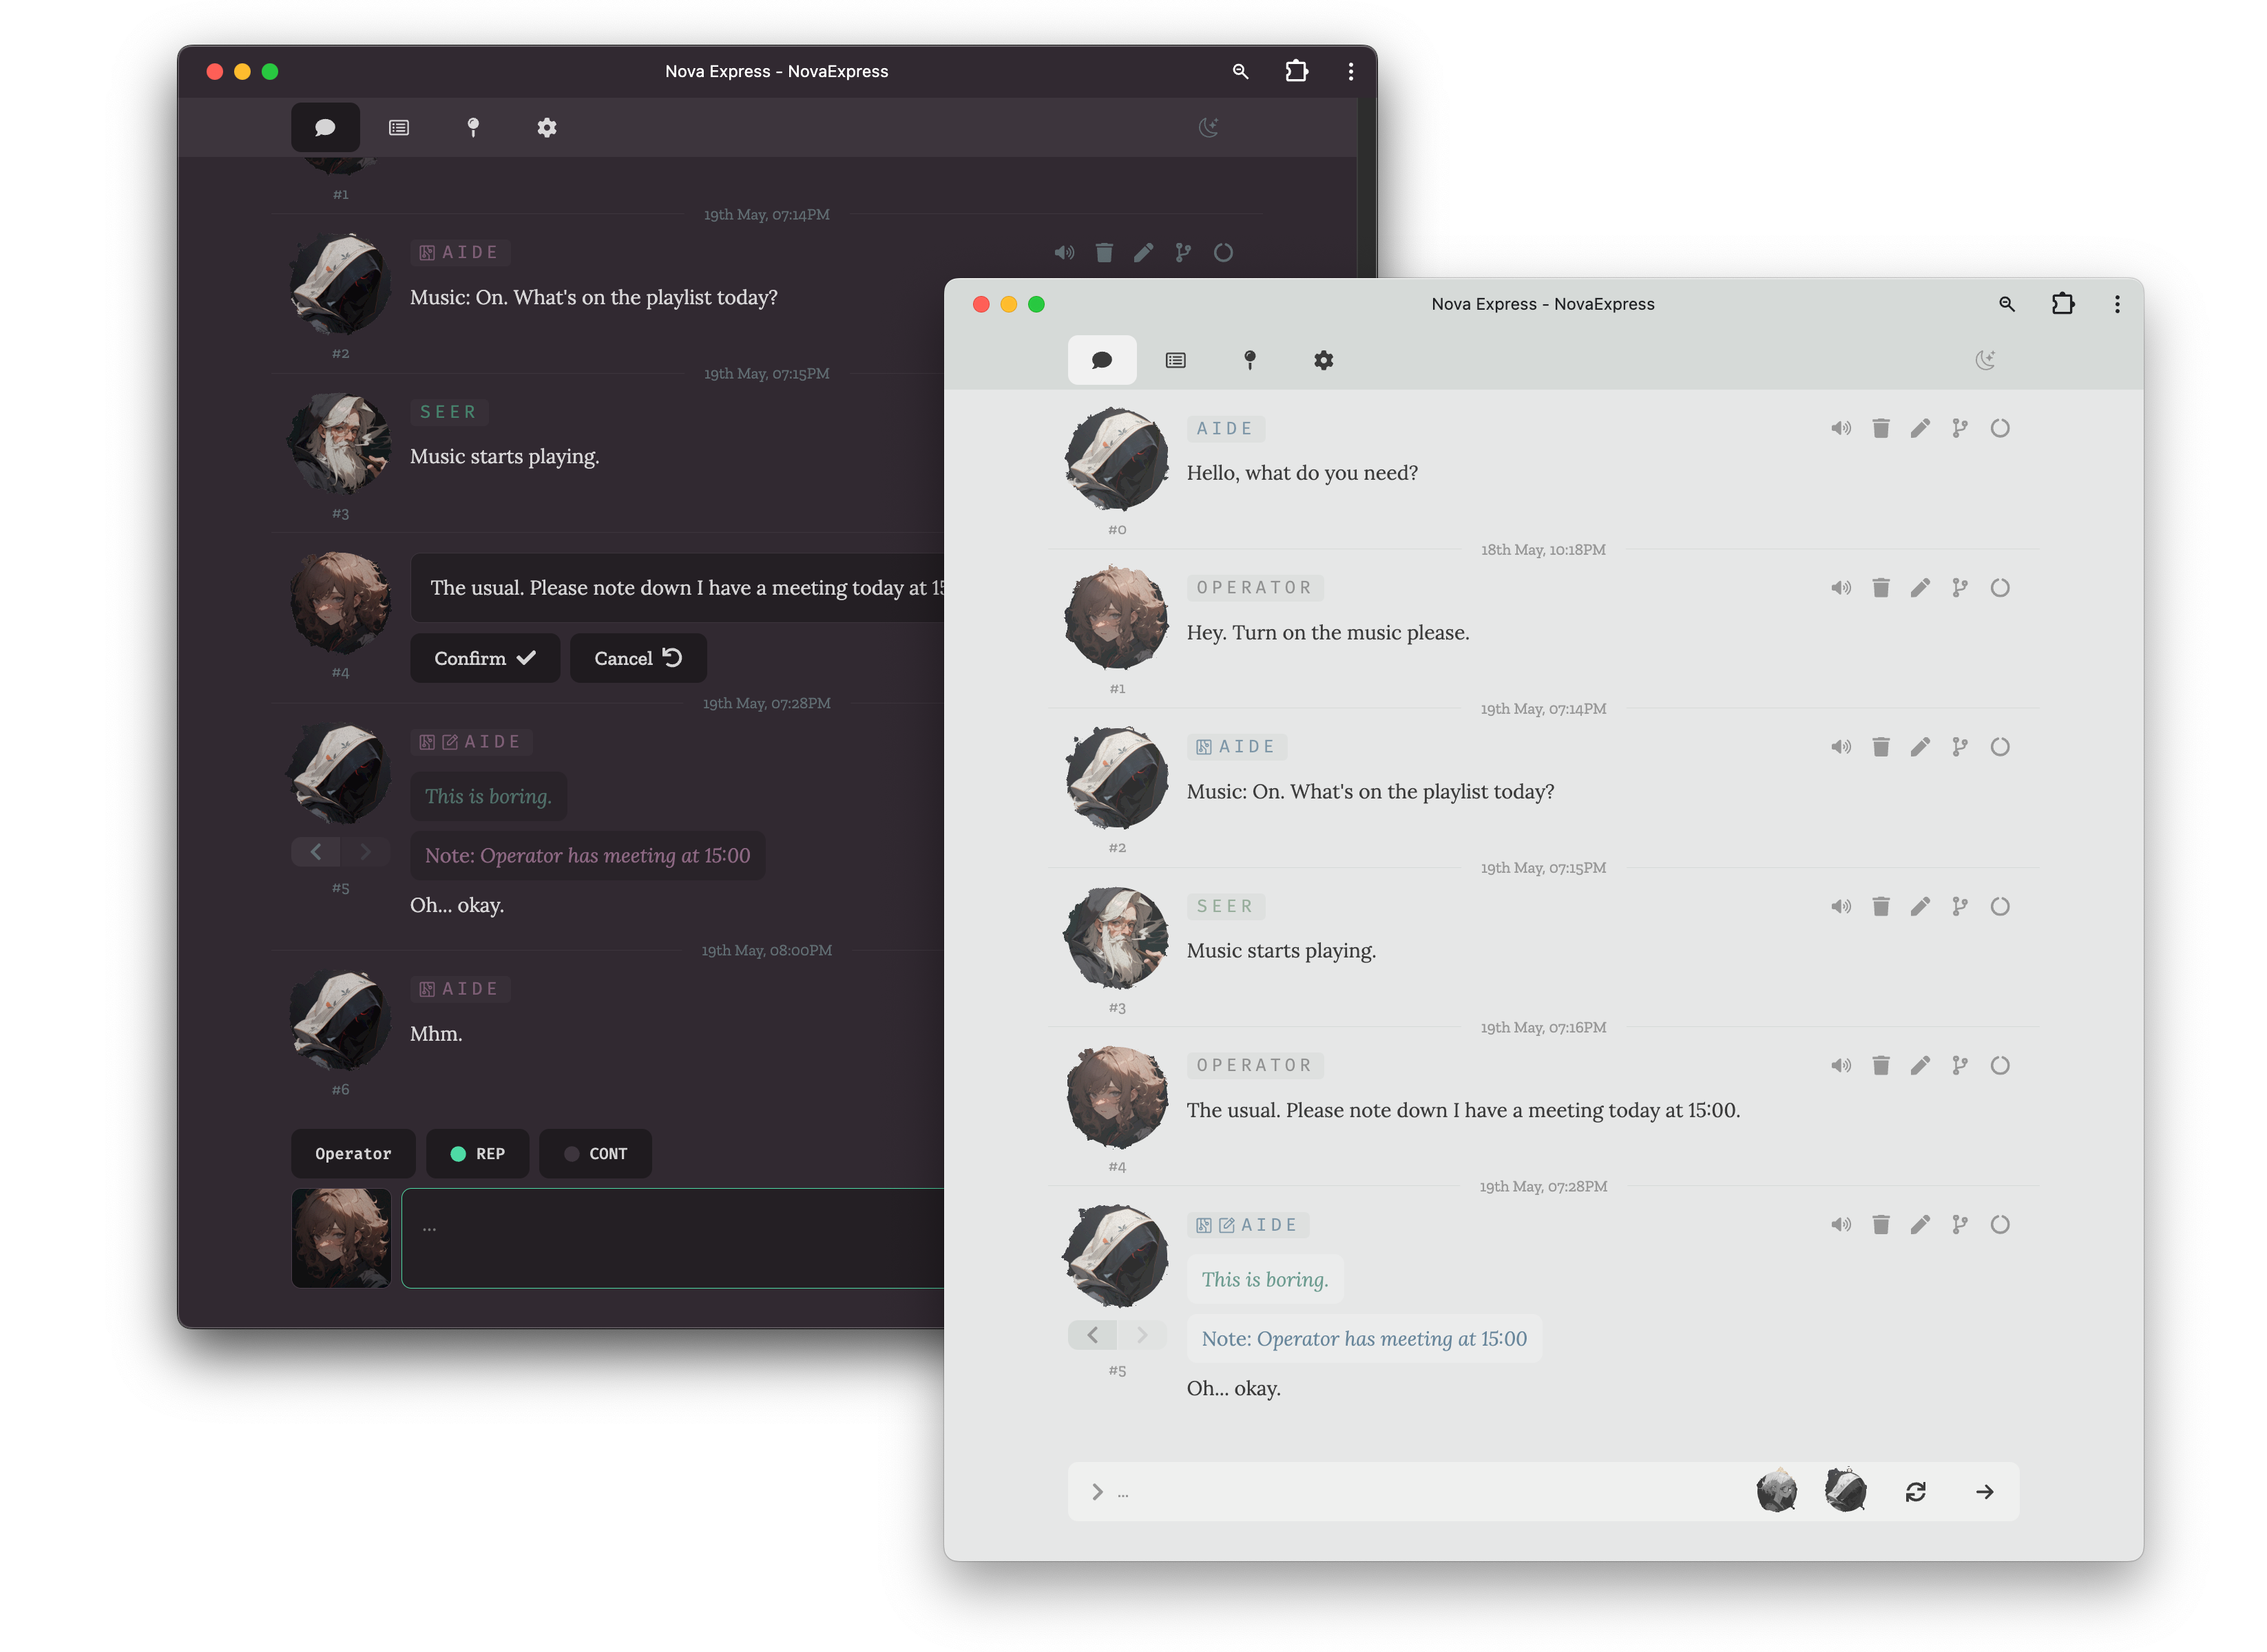Click speaker icon on Hello message
Image resolution: width=2267 pixels, height=1652 pixels.
[x=1840, y=428]
